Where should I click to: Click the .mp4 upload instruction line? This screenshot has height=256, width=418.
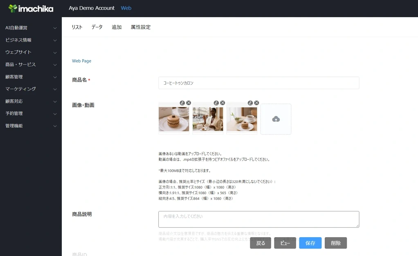point(214,159)
